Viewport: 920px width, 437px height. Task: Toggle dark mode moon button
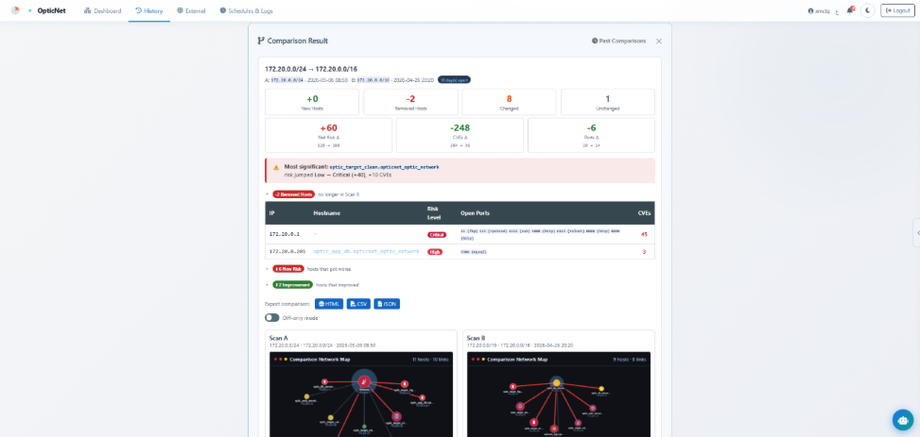[868, 10]
